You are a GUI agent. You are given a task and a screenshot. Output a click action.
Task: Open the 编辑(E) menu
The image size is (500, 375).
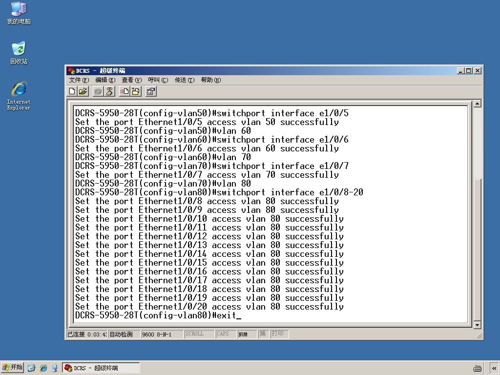point(105,80)
